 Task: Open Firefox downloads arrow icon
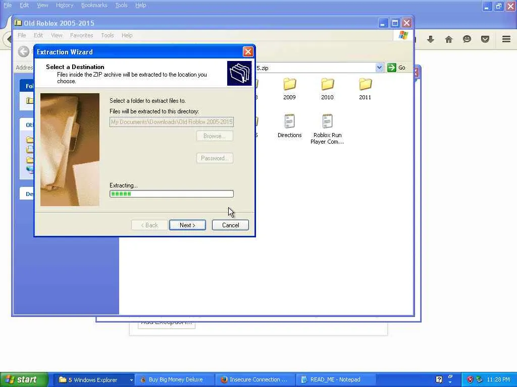[x=430, y=39]
